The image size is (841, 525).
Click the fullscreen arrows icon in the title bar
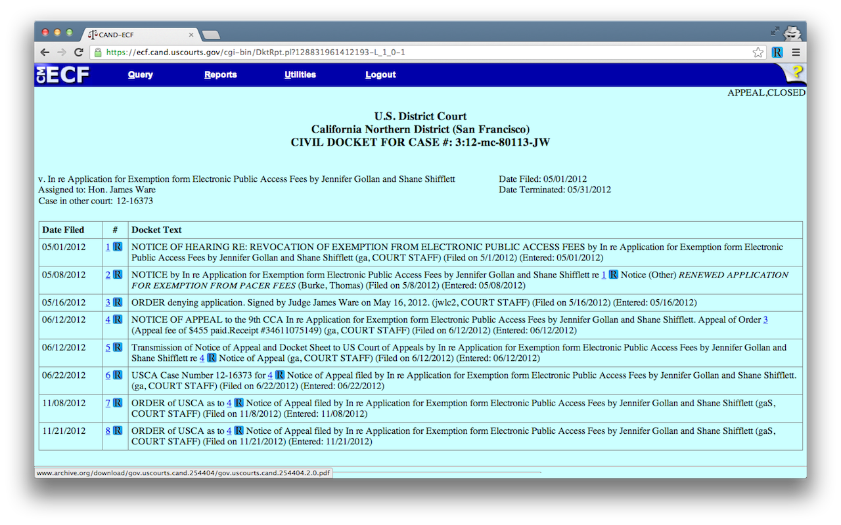click(x=775, y=31)
